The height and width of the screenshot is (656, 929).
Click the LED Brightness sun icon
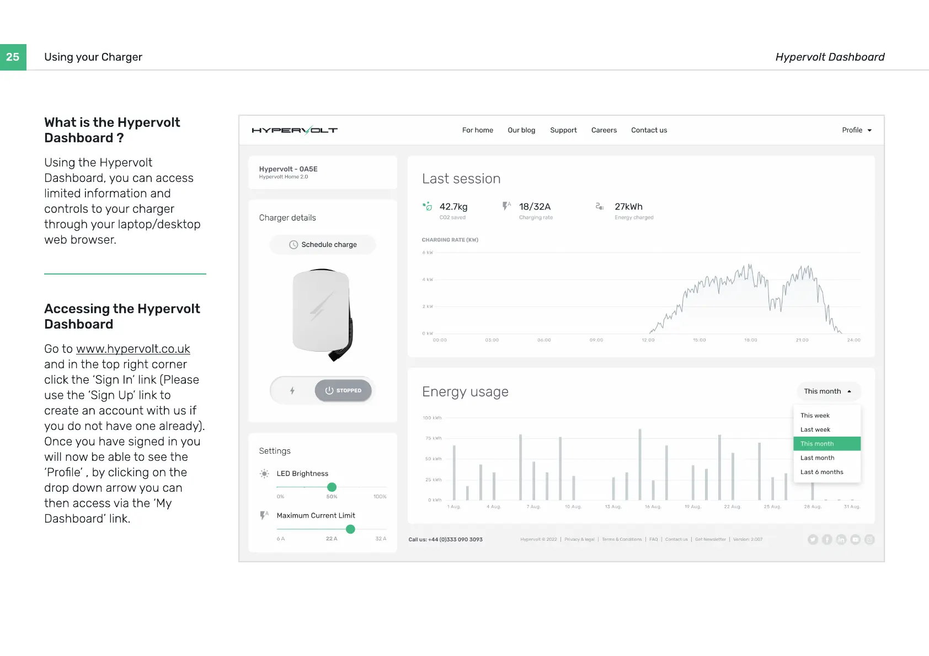click(x=265, y=474)
